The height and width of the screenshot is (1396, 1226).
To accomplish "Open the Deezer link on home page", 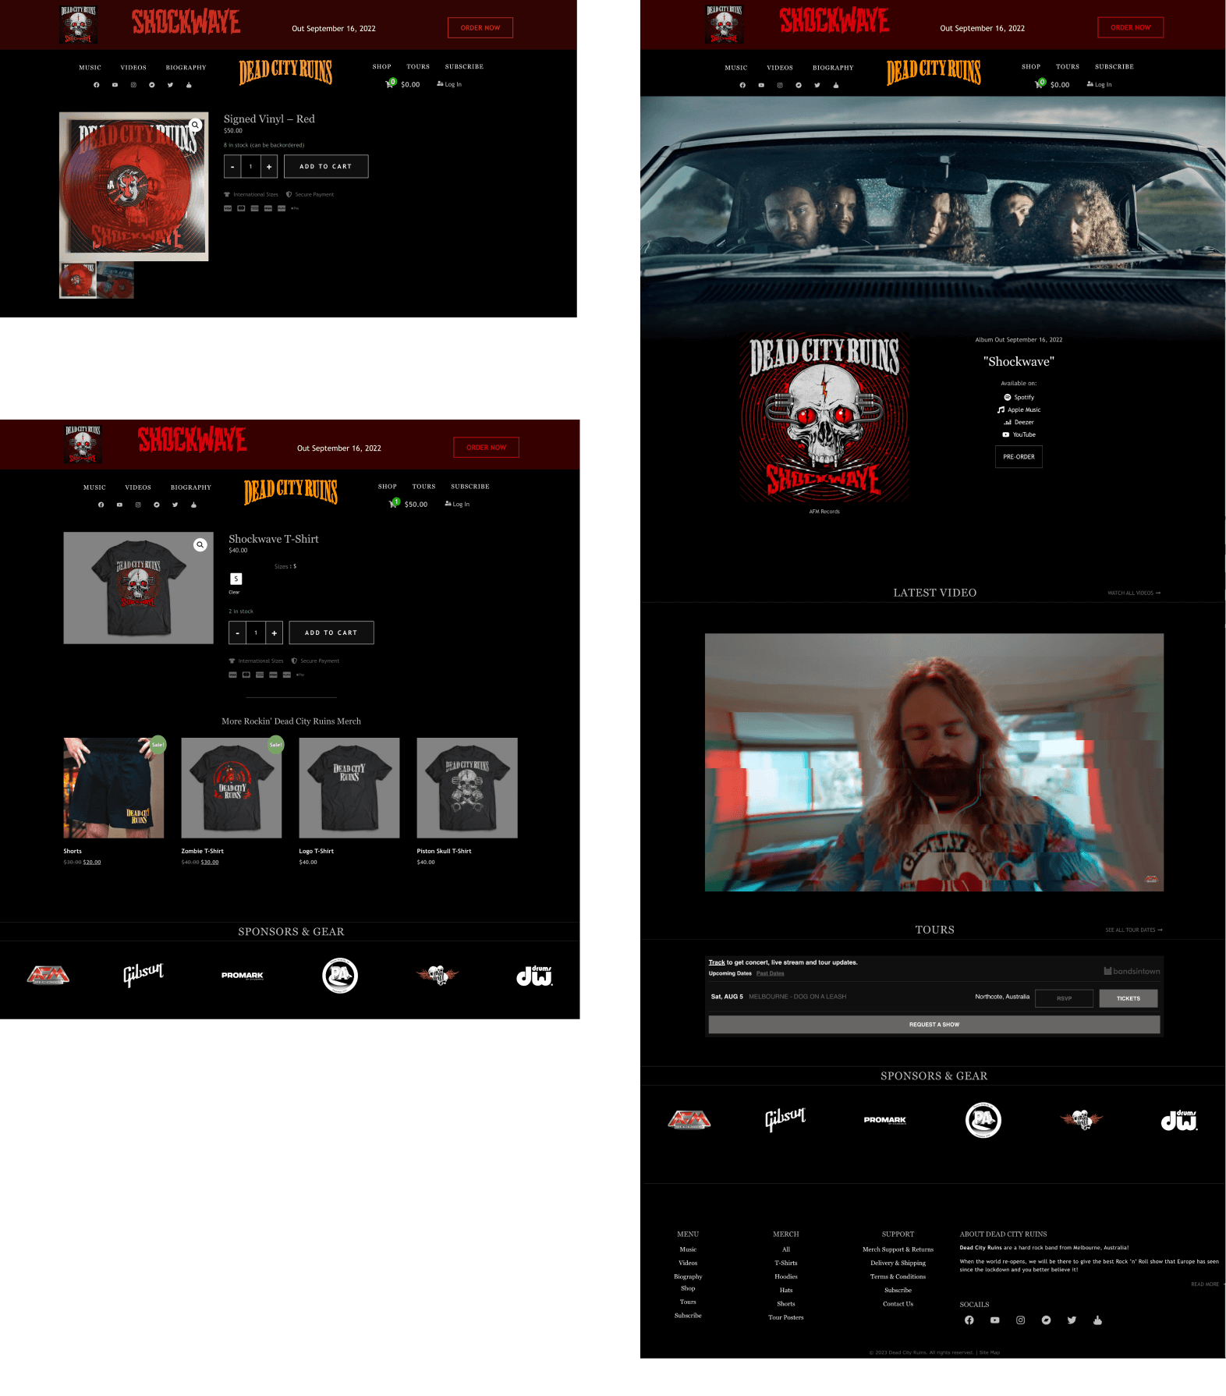I will coord(1019,423).
